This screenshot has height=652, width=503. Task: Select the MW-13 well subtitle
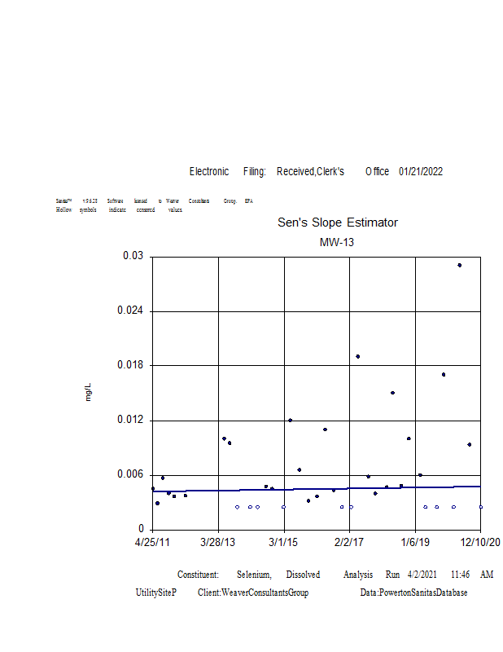click(337, 242)
